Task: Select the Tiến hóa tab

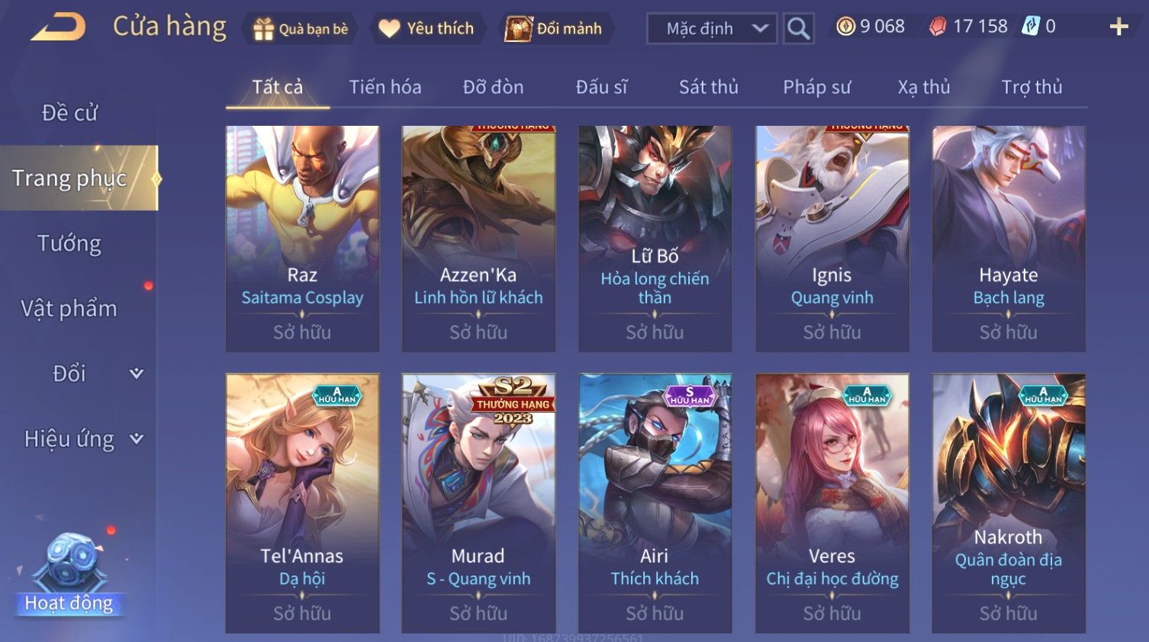Action: pyautogui.click(x=385, y=87)
